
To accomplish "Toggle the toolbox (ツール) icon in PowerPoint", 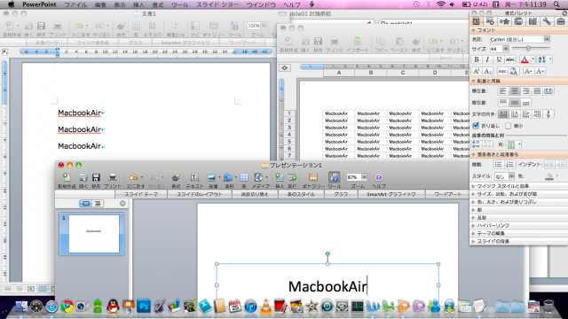I will click(x=334, y=177).
